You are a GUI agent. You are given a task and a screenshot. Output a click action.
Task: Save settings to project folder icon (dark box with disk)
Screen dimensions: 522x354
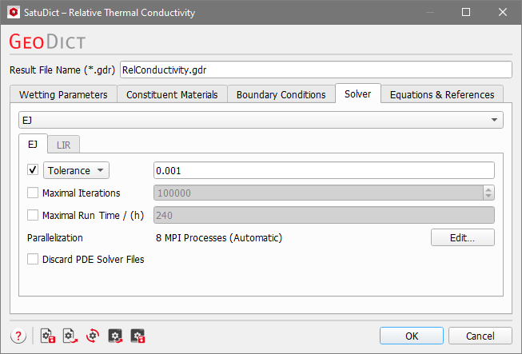point(137,336)
